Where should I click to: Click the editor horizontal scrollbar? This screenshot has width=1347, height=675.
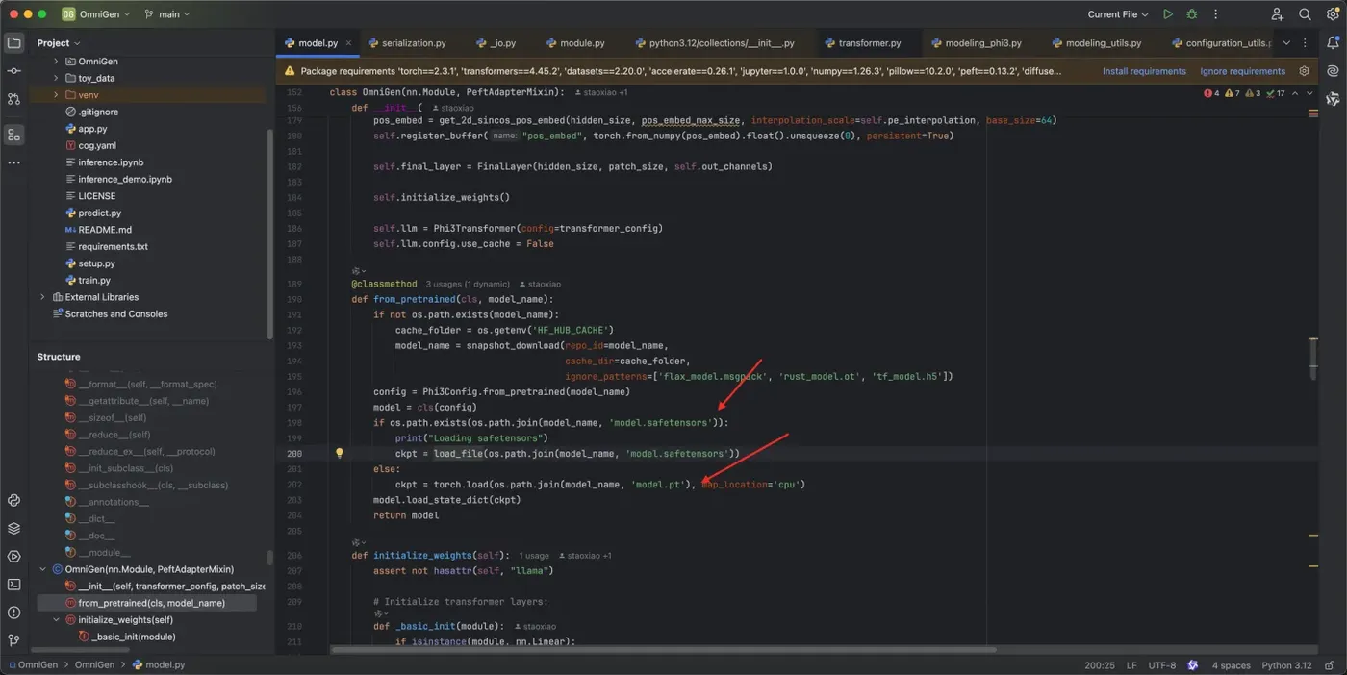pos(664,650)
